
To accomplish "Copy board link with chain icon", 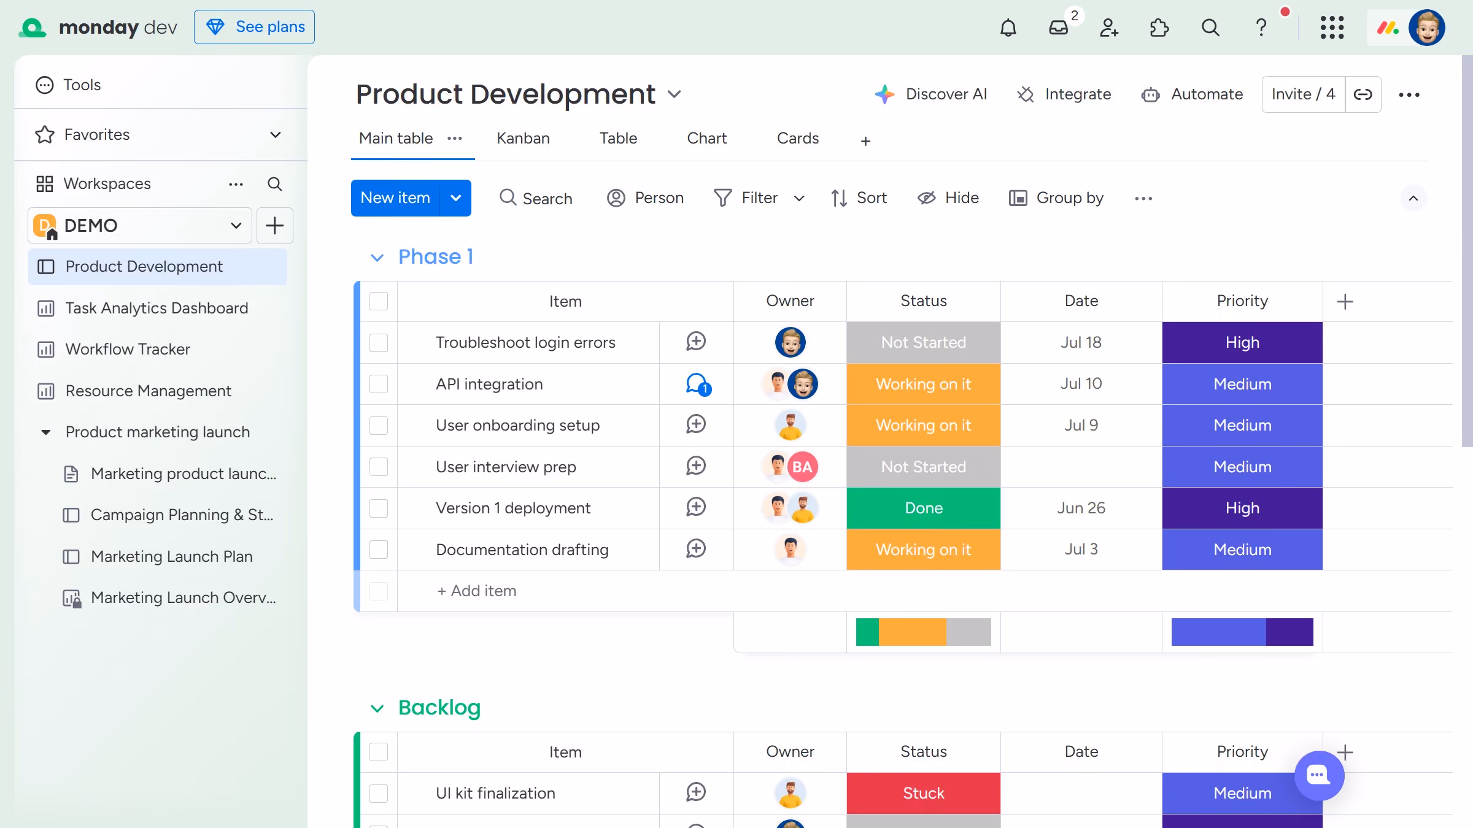I will coord(1363,94).
